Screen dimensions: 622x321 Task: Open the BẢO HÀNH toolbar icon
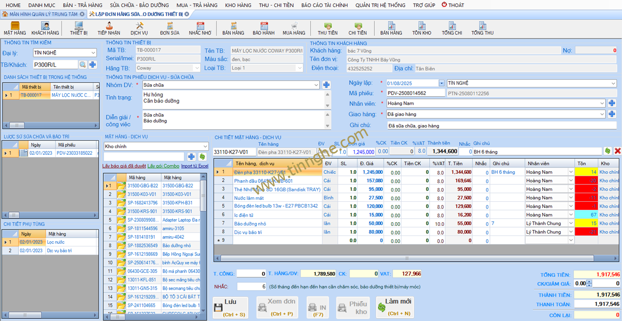[264, 28]
